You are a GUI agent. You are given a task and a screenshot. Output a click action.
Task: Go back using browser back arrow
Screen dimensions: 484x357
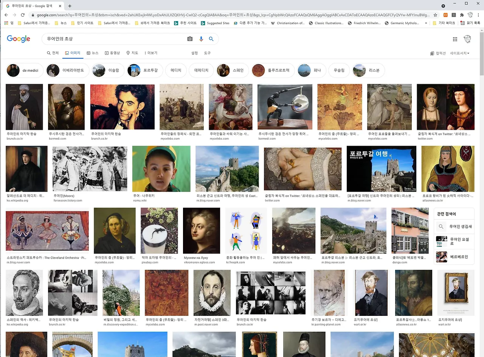(x=6, y=15)
